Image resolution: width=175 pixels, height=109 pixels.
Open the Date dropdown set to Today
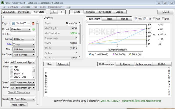(x=24, y=44)
